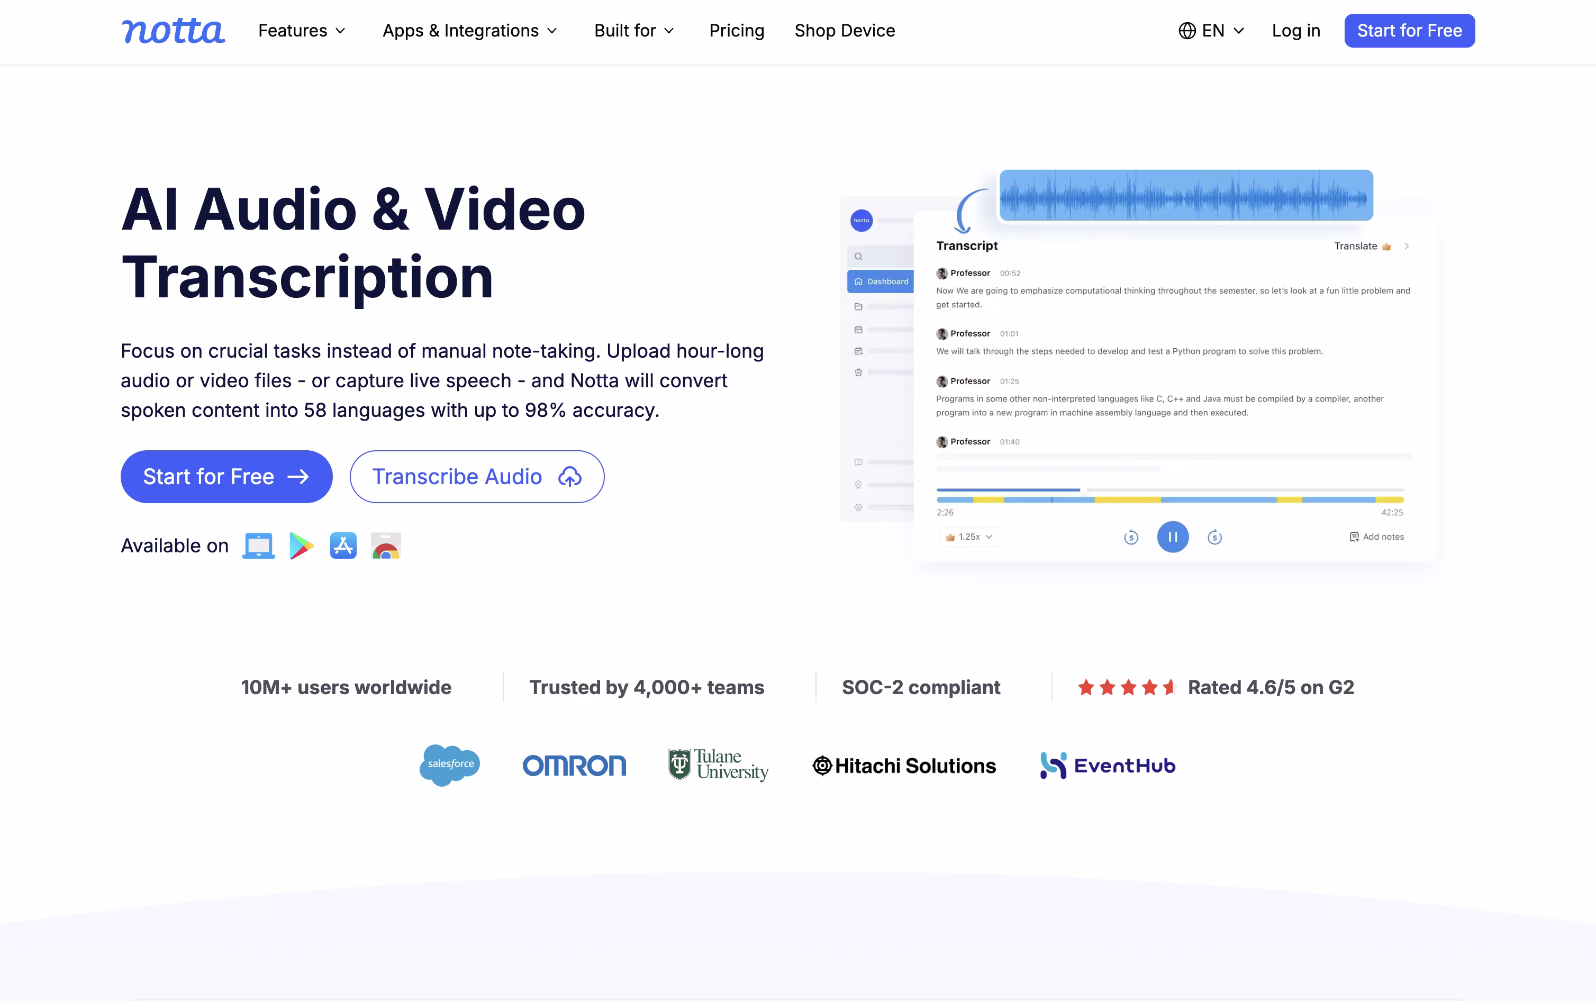Click the hero Start for Free button

pos(226,477)
